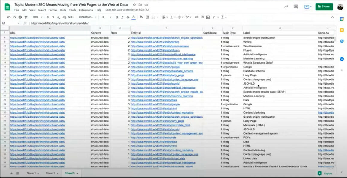
Task: Select the paint format tool
Action: click(x=26, y=17)
